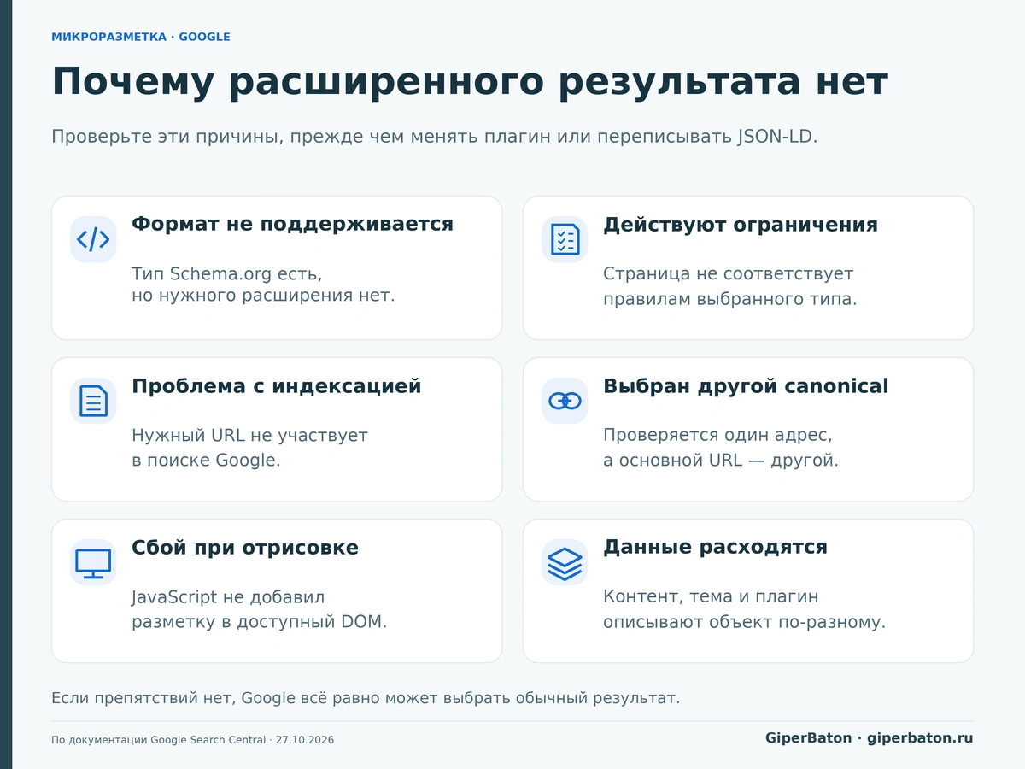Select the heading Действуют ограничения
The image size is (1025, 769).
pos(741,225)
